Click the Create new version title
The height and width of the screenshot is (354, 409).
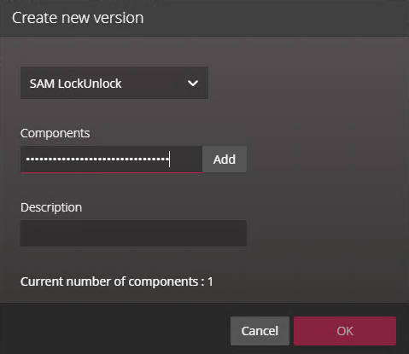click(78, 18)
